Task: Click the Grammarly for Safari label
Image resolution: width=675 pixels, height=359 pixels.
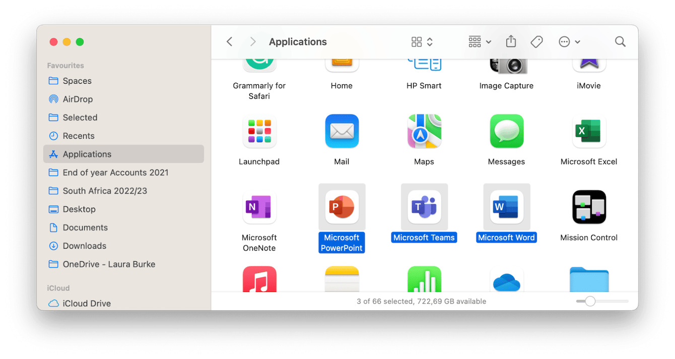Action: tap(259, 91)
